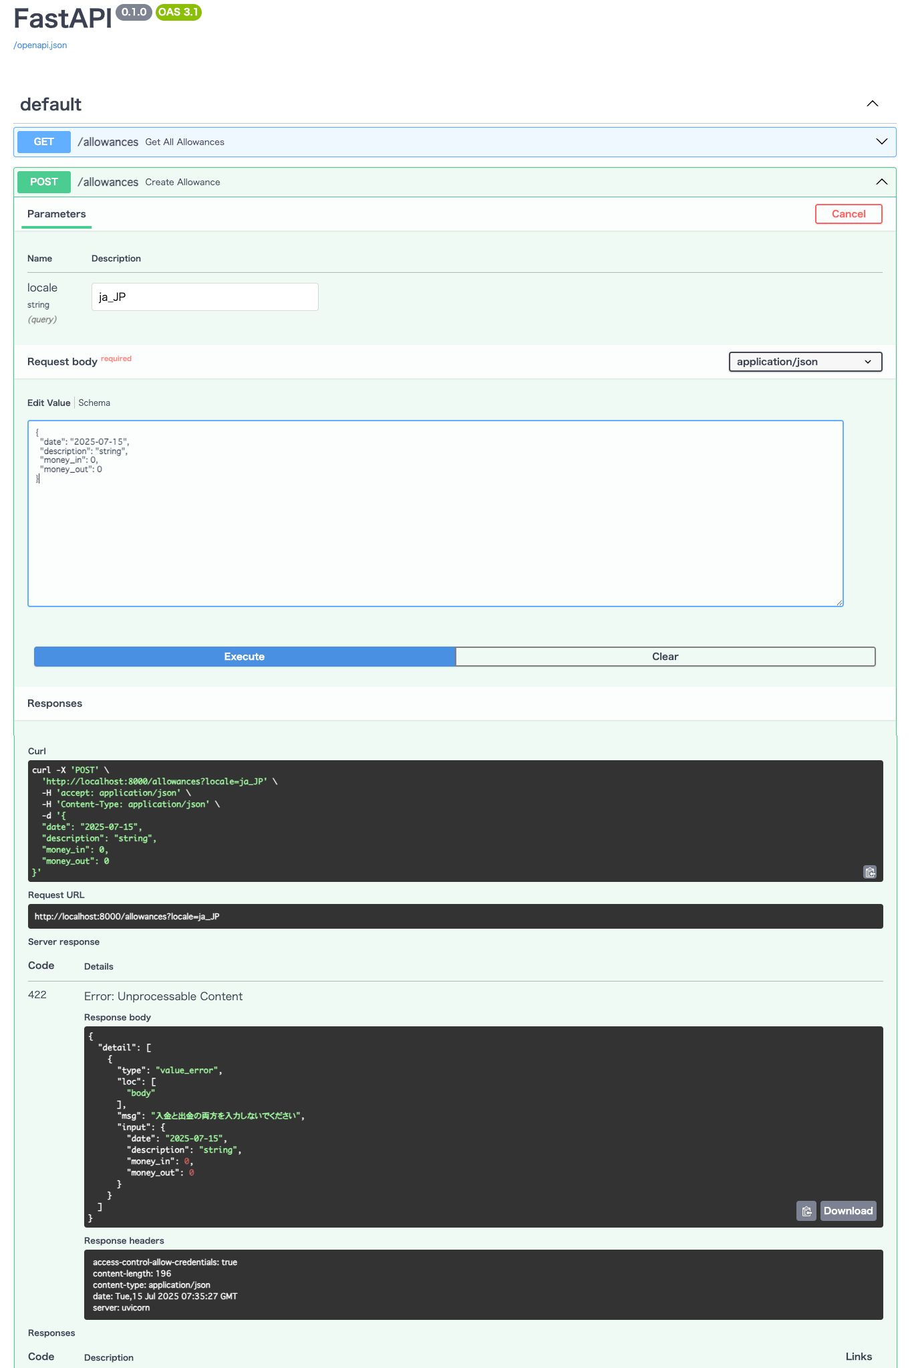The width and height of the screenshot is (910, 1368).
Task: Click the 'content-length: 196' header line
Action: click(x=132, y=1274)
